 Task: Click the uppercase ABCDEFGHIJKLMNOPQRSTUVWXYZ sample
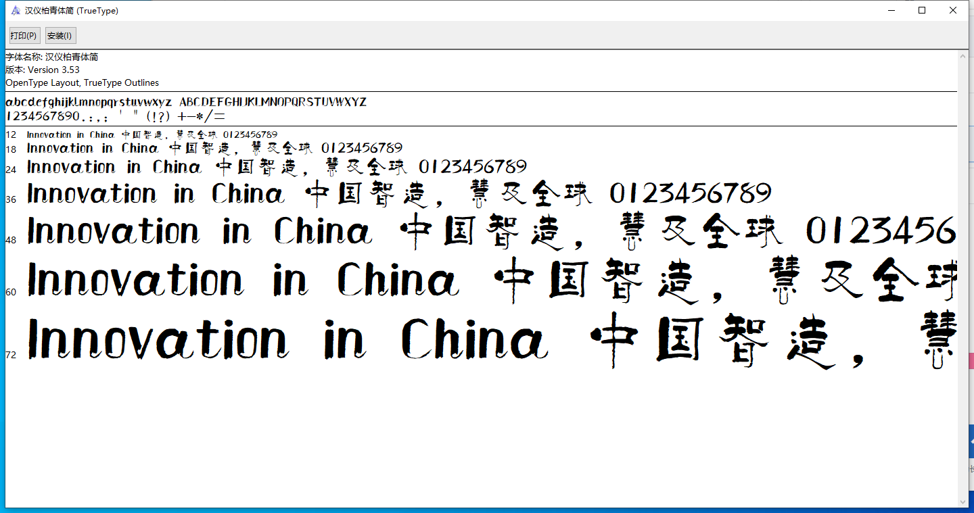pos(273,102)
